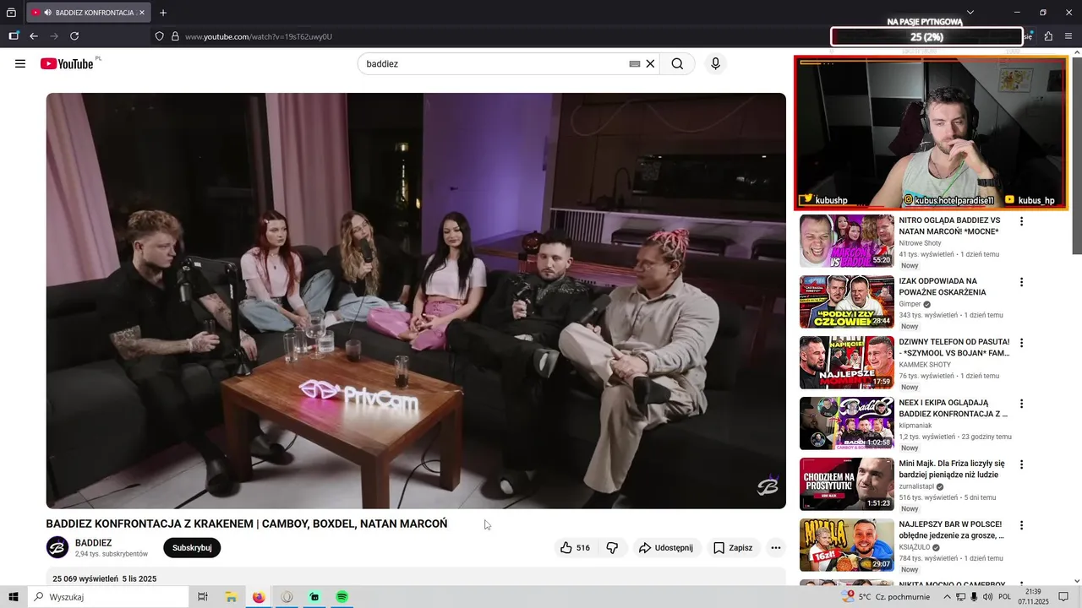The height and width of the screenshot is (608, 1082).
Task: Open tab-group icon left of back arrow
Action: click(x=14, y=36)
